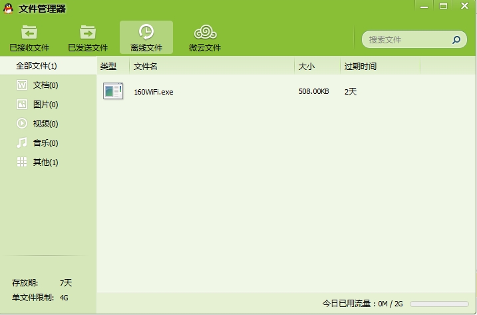This screenshot has height=315, width=477.
Task: Sort files by 大小 column
Action: (x=306, y=67)
